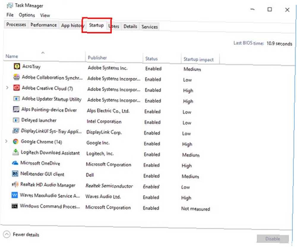
Task: Expand the Google Chrome (14) group
Action: 6,141
